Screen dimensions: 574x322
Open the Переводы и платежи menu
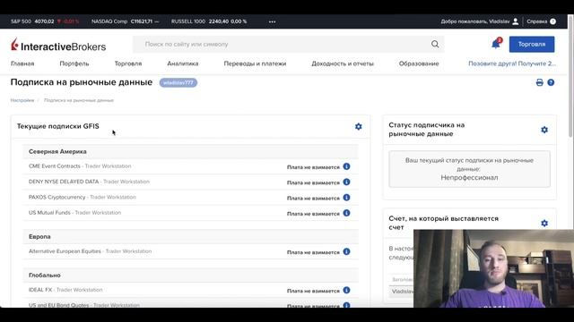(x=255, y=64)
